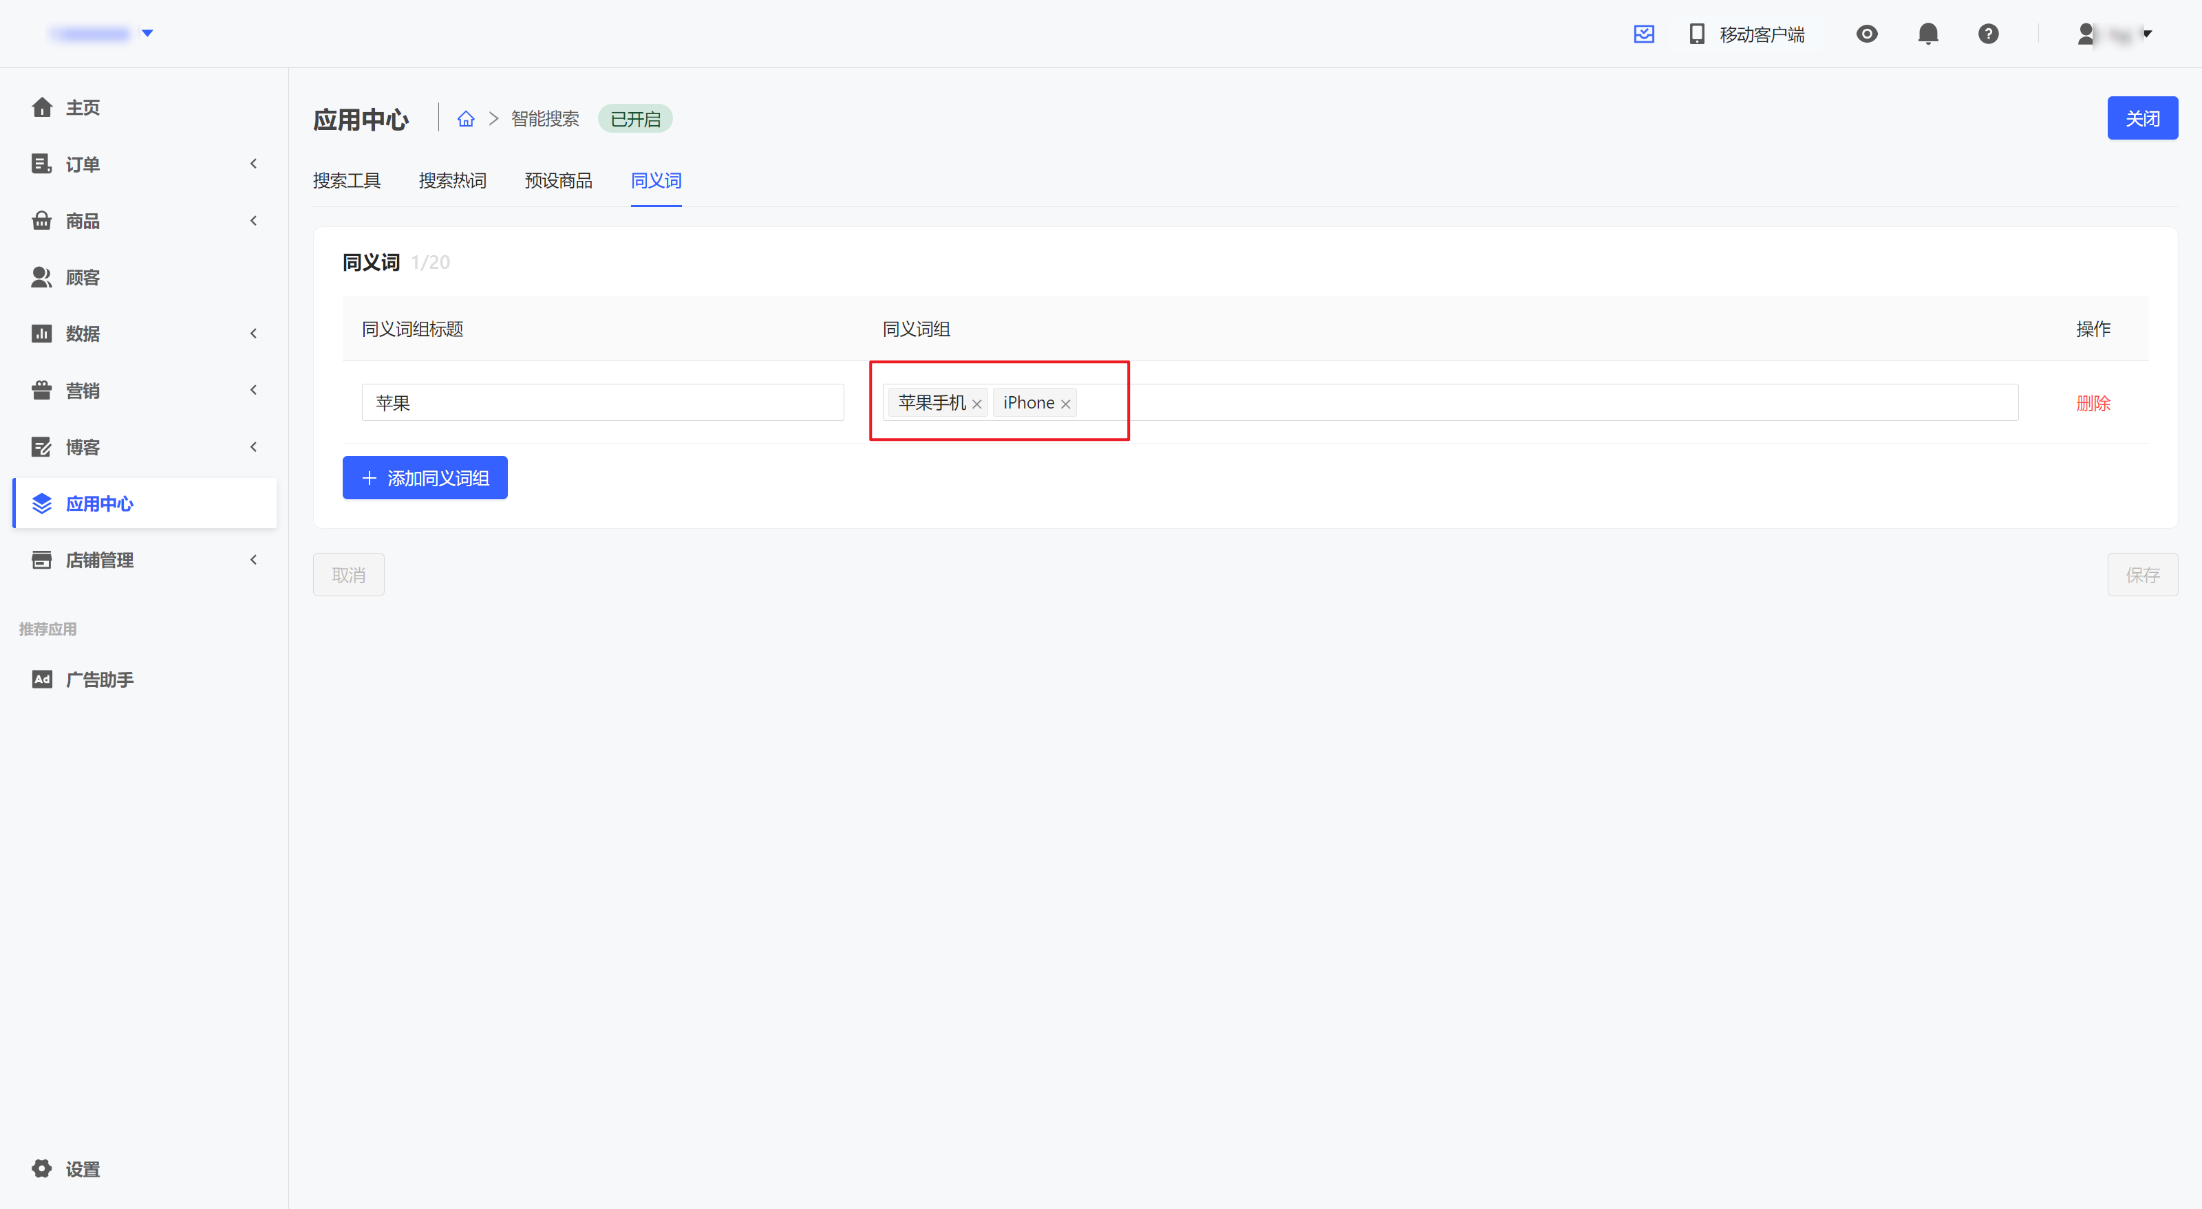Click the red 删除 link
The height and width of the screenshot is (1209, 2202).
coord(2093,403)
